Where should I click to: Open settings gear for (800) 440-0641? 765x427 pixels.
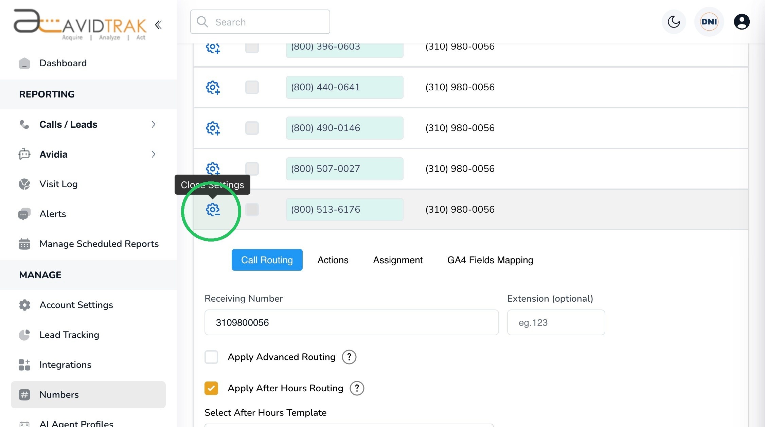[213, 88]
